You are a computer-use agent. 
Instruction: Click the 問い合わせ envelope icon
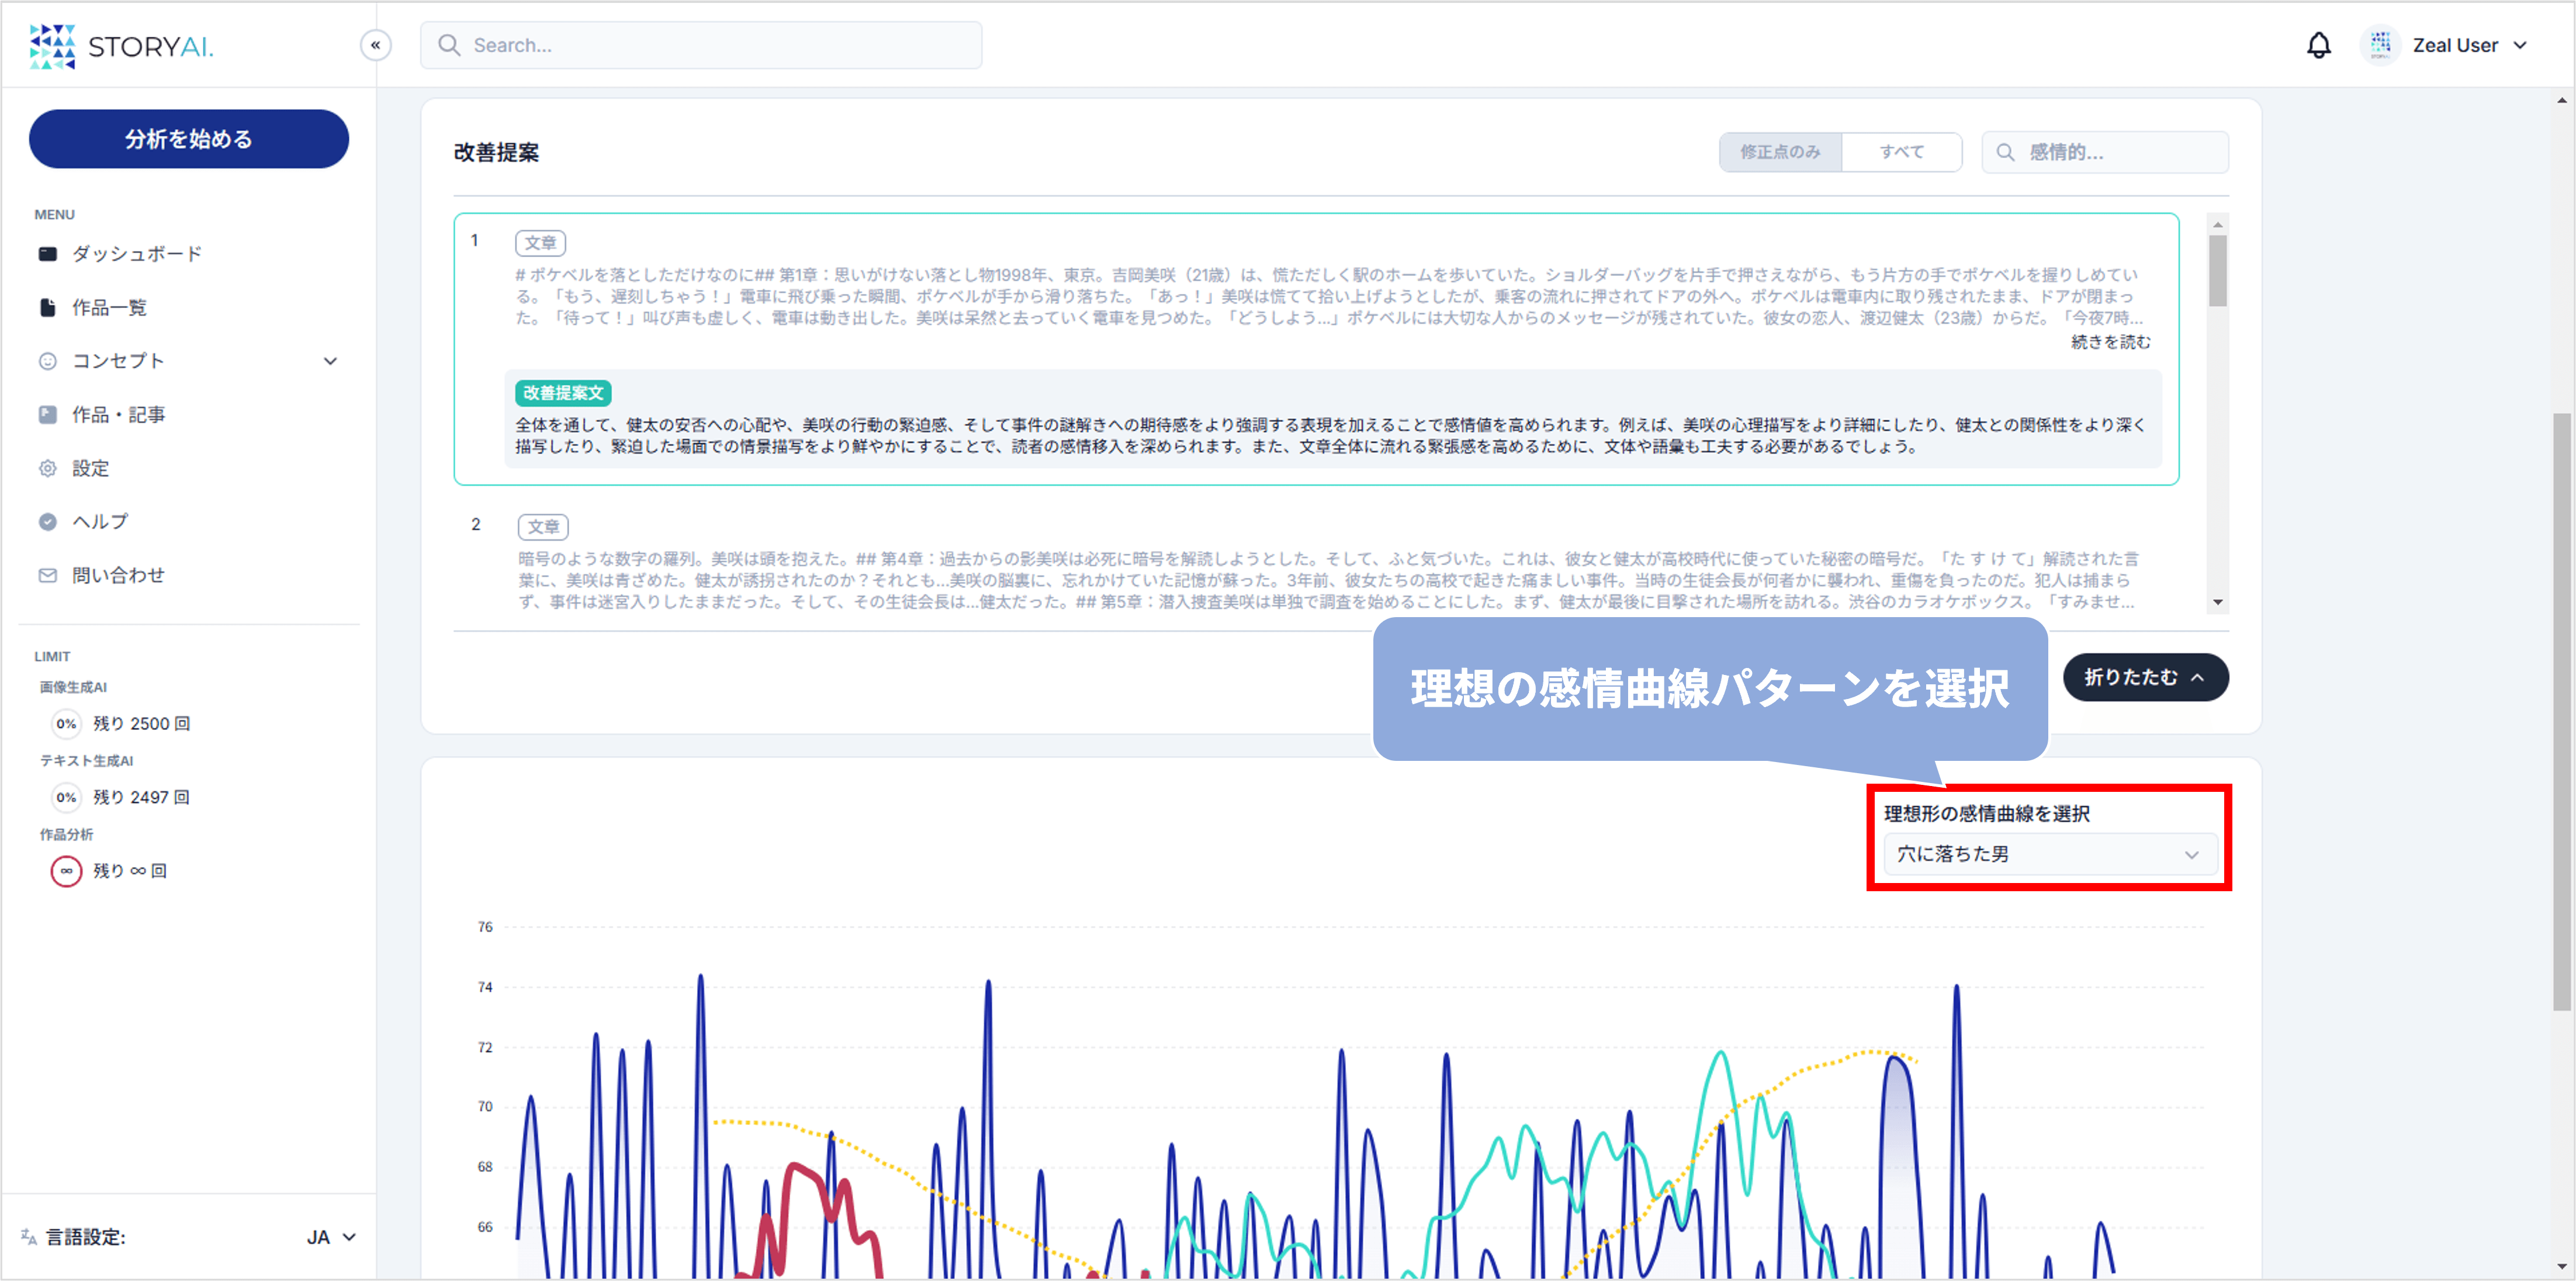47,575
